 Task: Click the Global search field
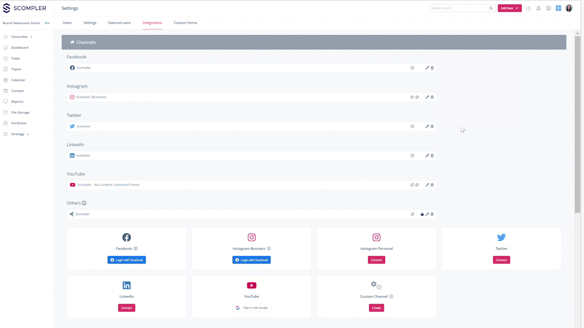(x=459, y=8)
